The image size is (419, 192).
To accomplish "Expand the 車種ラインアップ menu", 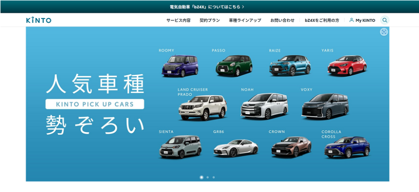I will pos(245,20).
